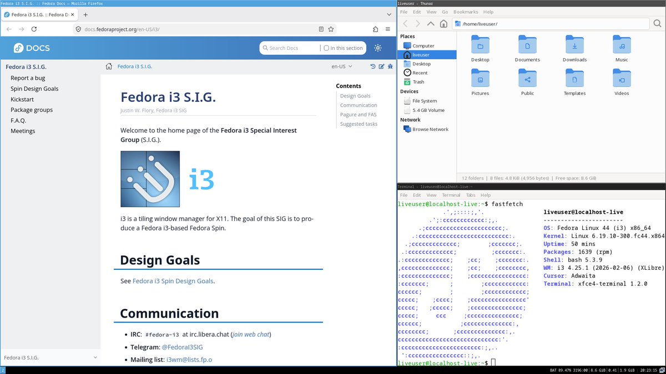Select the Videos folder icon
Screen dimensions: 666x374
(622, 78)
